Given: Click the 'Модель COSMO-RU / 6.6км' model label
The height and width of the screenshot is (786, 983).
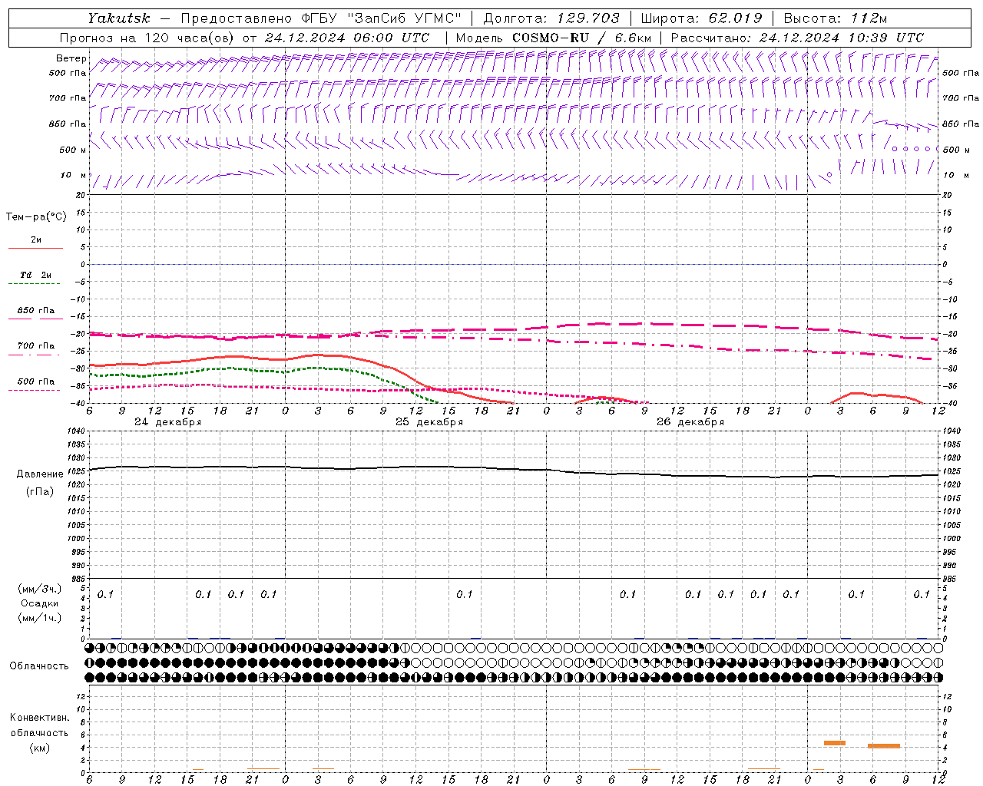Looking at the screenshot, I should [554, 38].
